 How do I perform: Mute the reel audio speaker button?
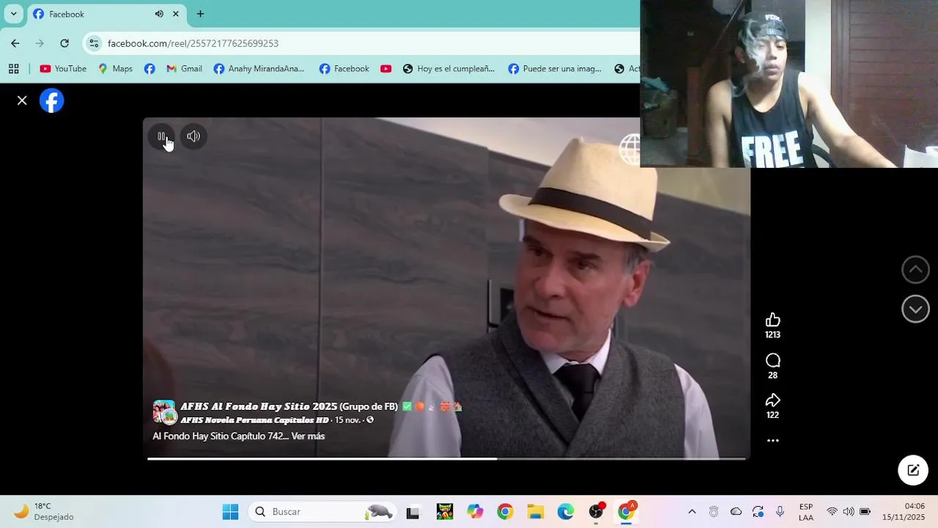coord(193,136)
